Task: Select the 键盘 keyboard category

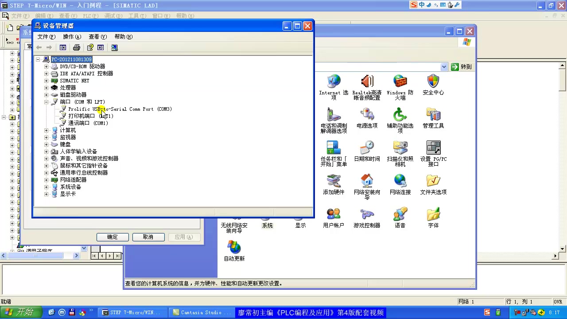Action: 65,144
